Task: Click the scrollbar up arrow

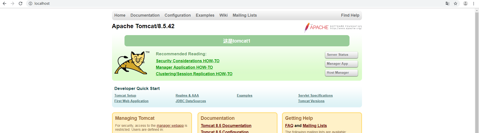Action: pyautogui.click(x=477, y=10)
